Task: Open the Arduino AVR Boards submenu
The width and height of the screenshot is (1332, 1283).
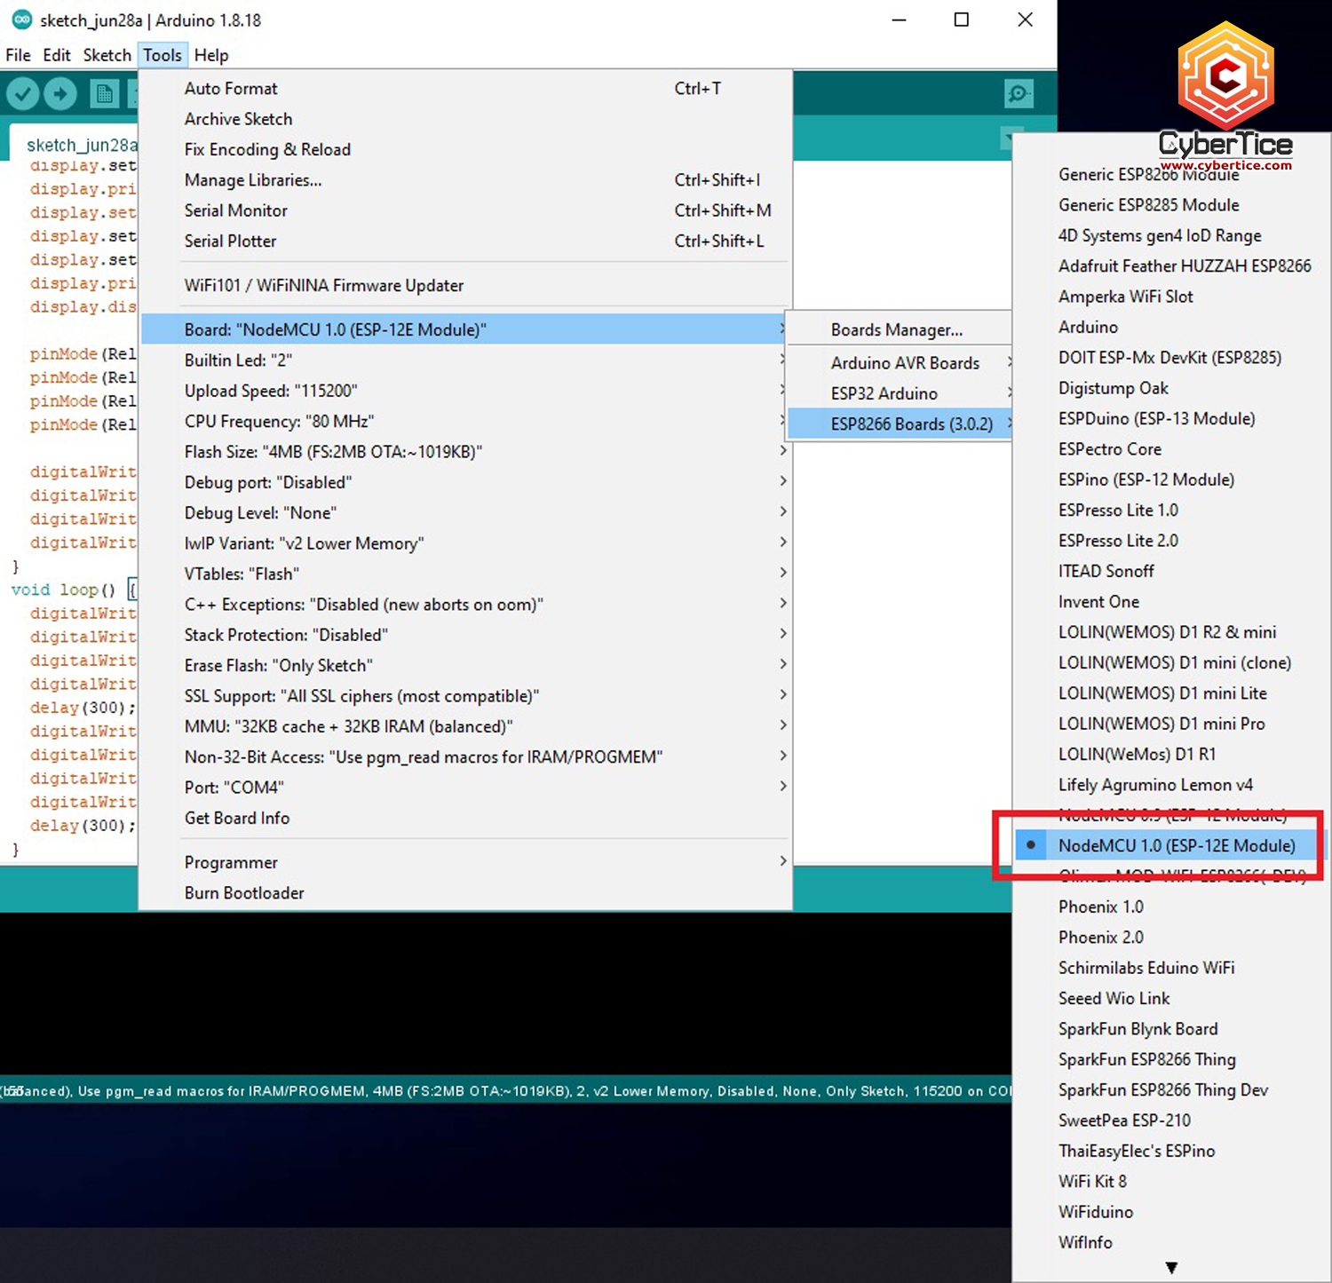Action: pyautogui.click(x=904, y=363)
